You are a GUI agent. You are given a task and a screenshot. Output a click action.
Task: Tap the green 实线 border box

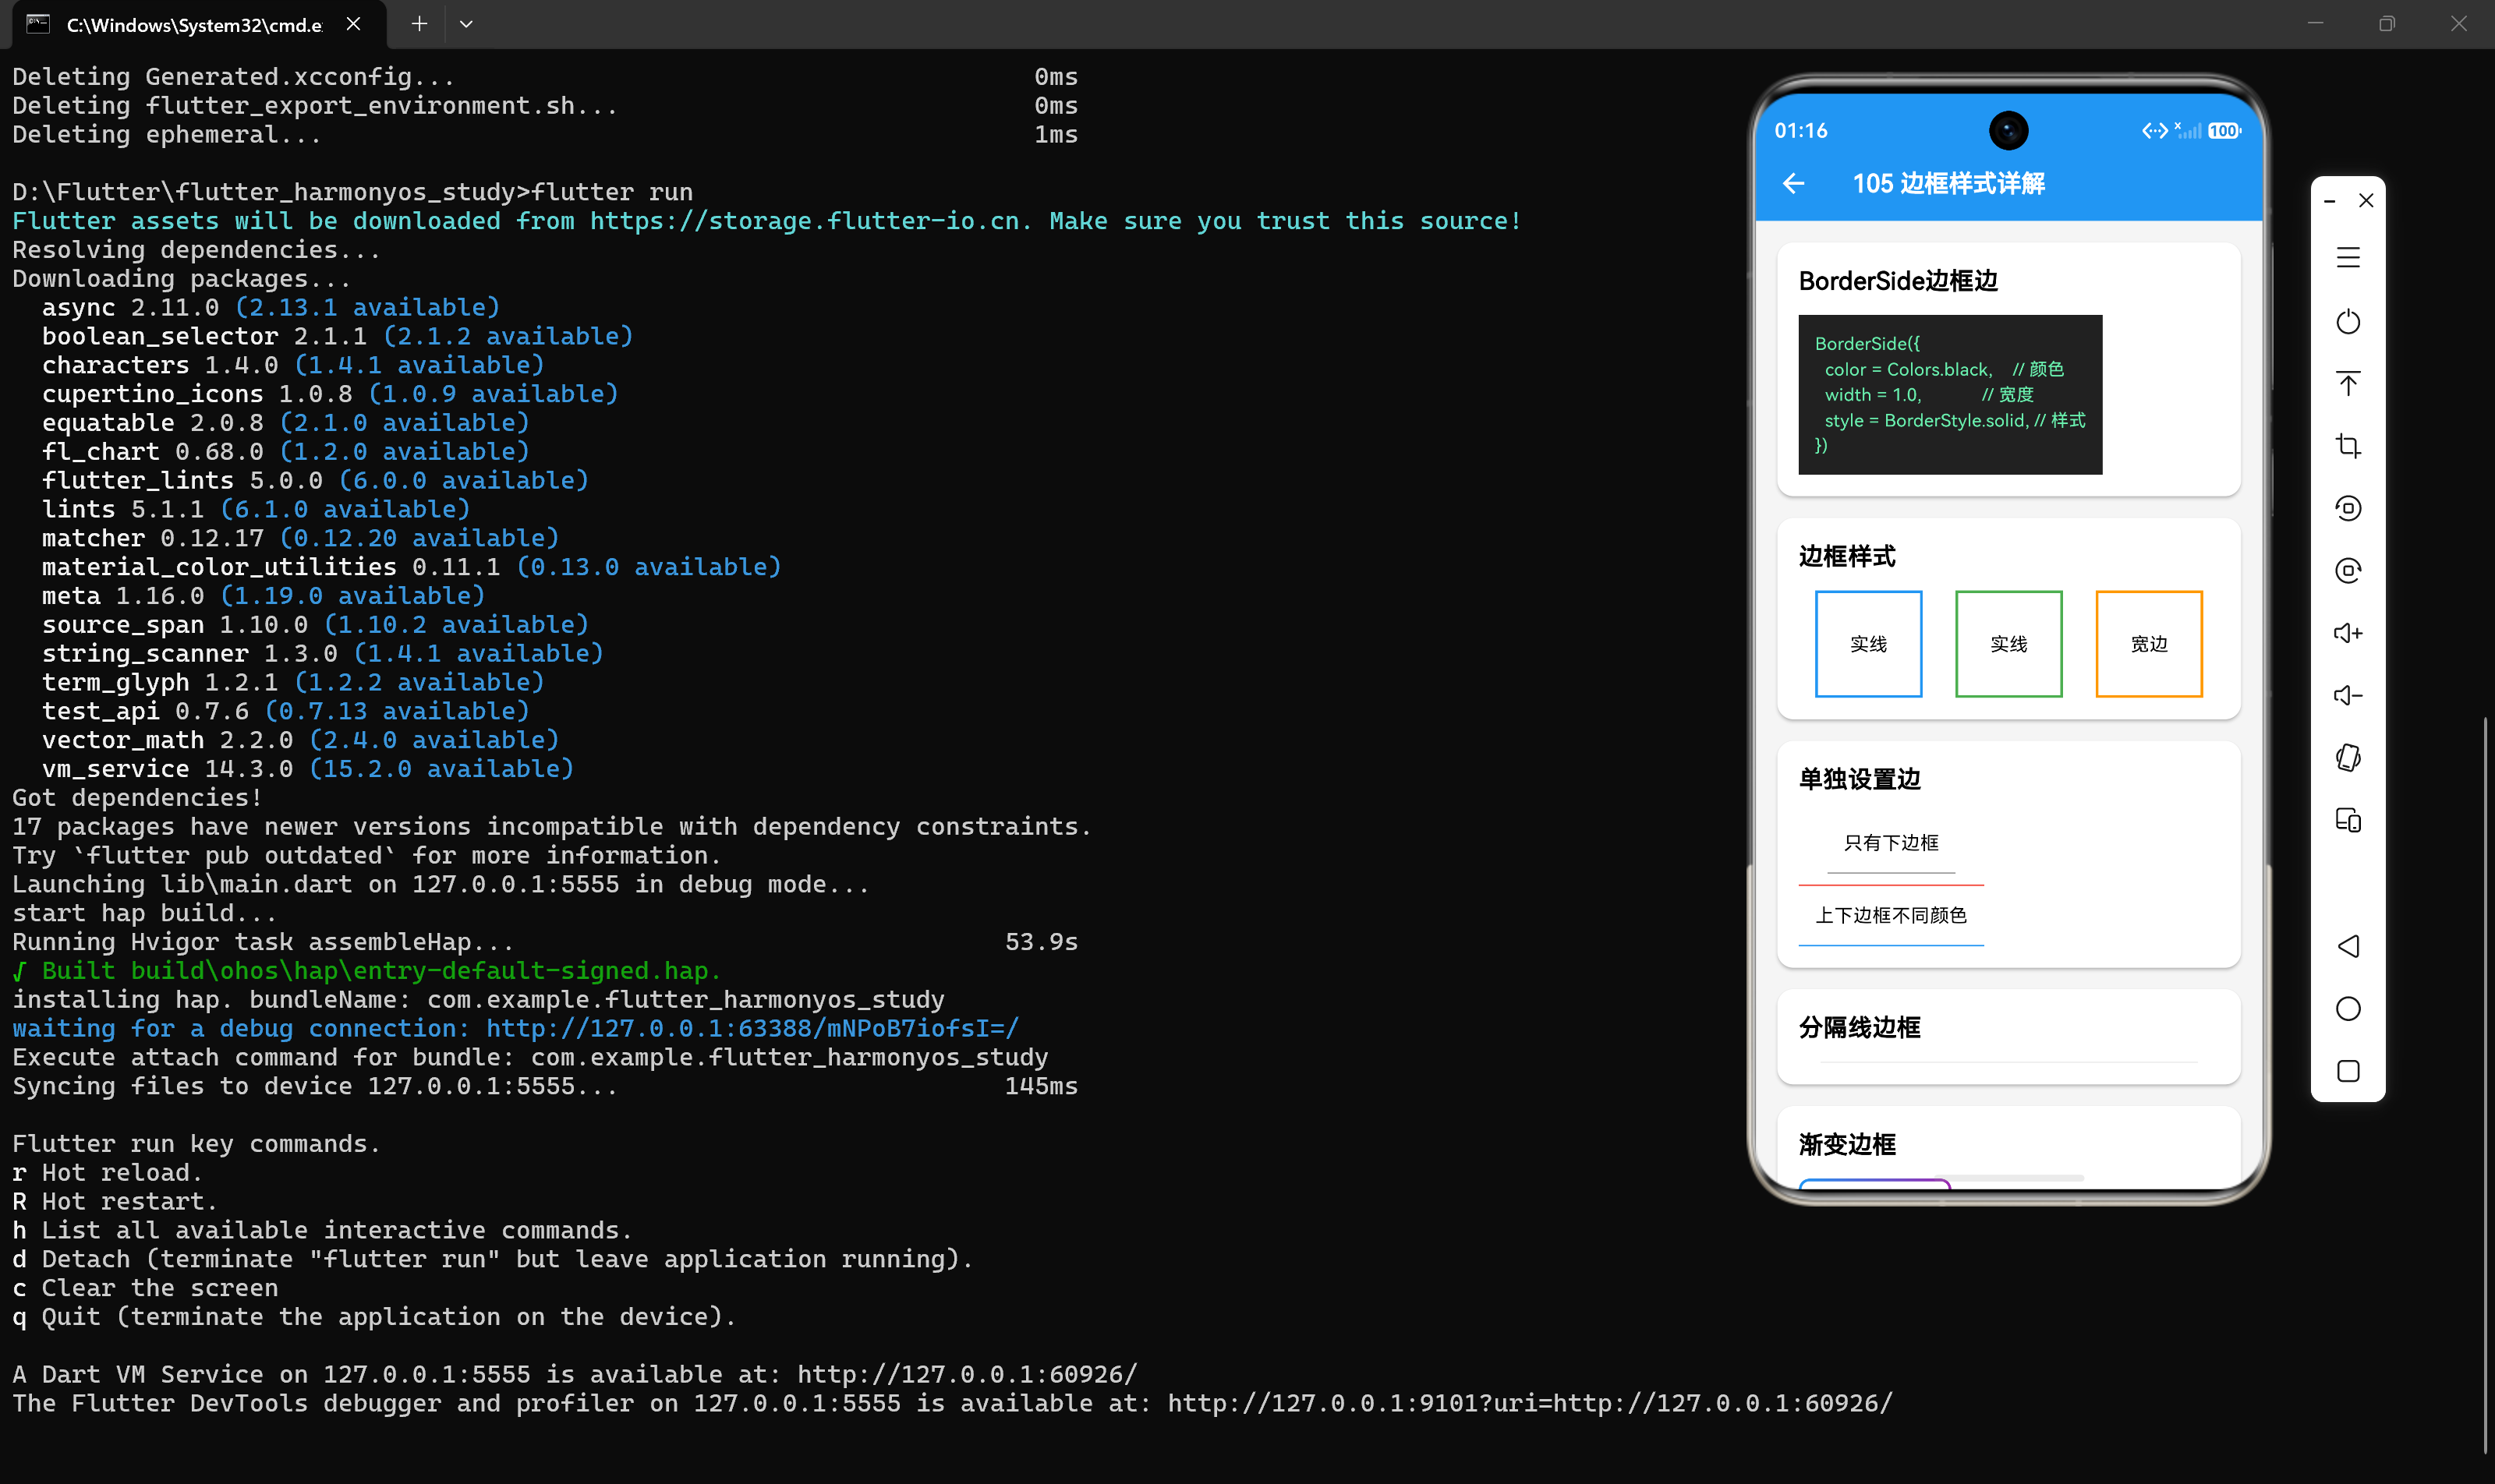click(2008, 644)
